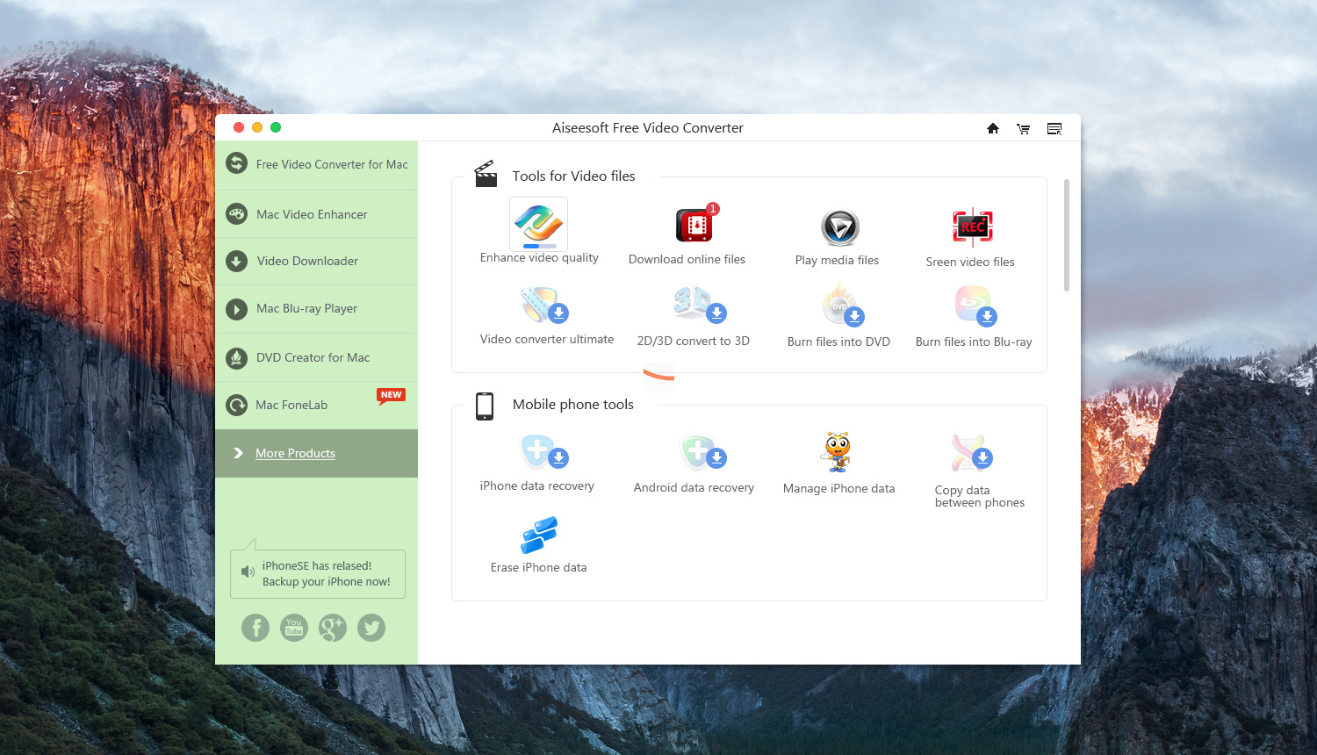Click Erase iPhone data text
1317x755 pixels.
pyautogui.click(x=539, y=568)
